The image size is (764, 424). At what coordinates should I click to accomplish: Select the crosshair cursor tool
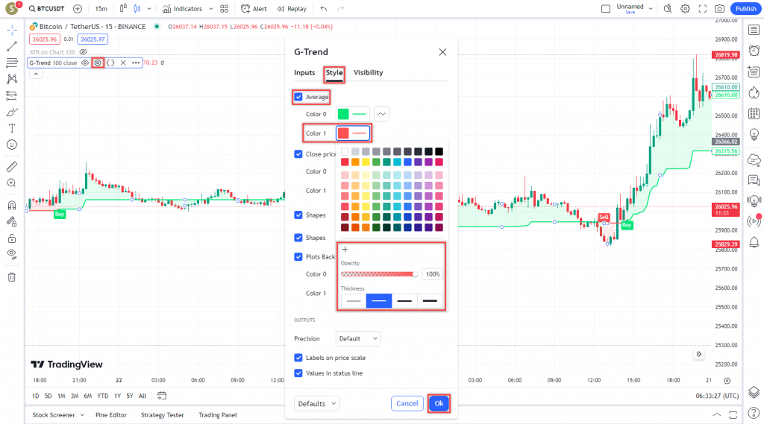(12, 31)
